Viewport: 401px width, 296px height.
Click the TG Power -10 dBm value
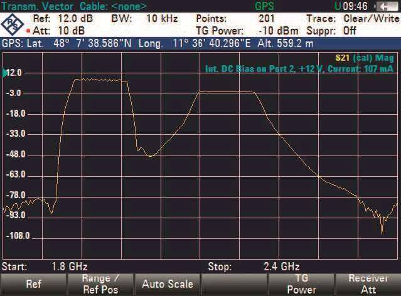pos(275,30)
